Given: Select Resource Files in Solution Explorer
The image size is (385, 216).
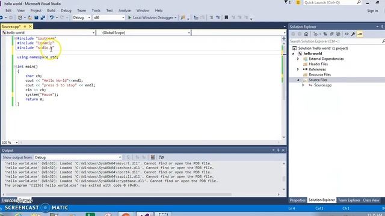Looking at the screenshot, I should pyautogui.click(x=319, y=74).
